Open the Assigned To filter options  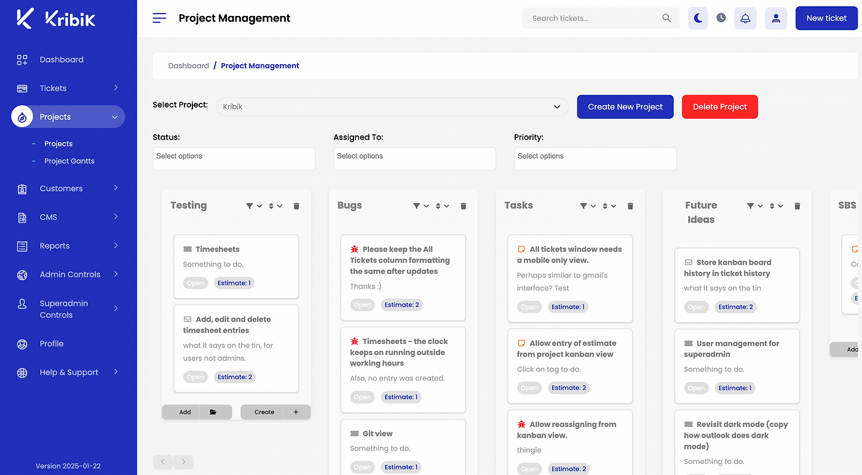(414, 159)
